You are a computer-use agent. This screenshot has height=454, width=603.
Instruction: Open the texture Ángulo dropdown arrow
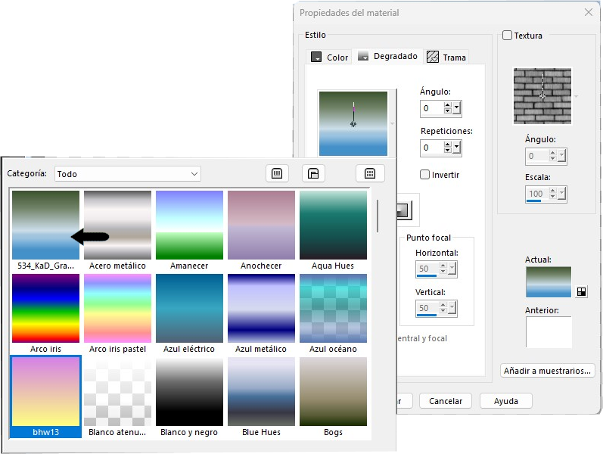562,156
